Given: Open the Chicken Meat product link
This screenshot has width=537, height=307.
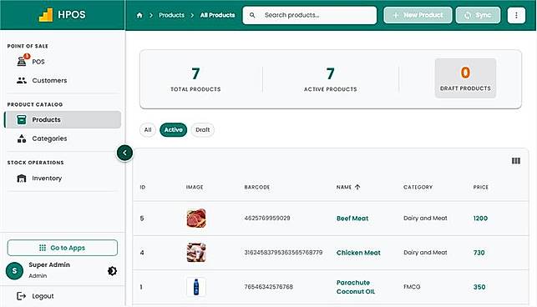Looking at the screenshot, I should coord(358,253).
